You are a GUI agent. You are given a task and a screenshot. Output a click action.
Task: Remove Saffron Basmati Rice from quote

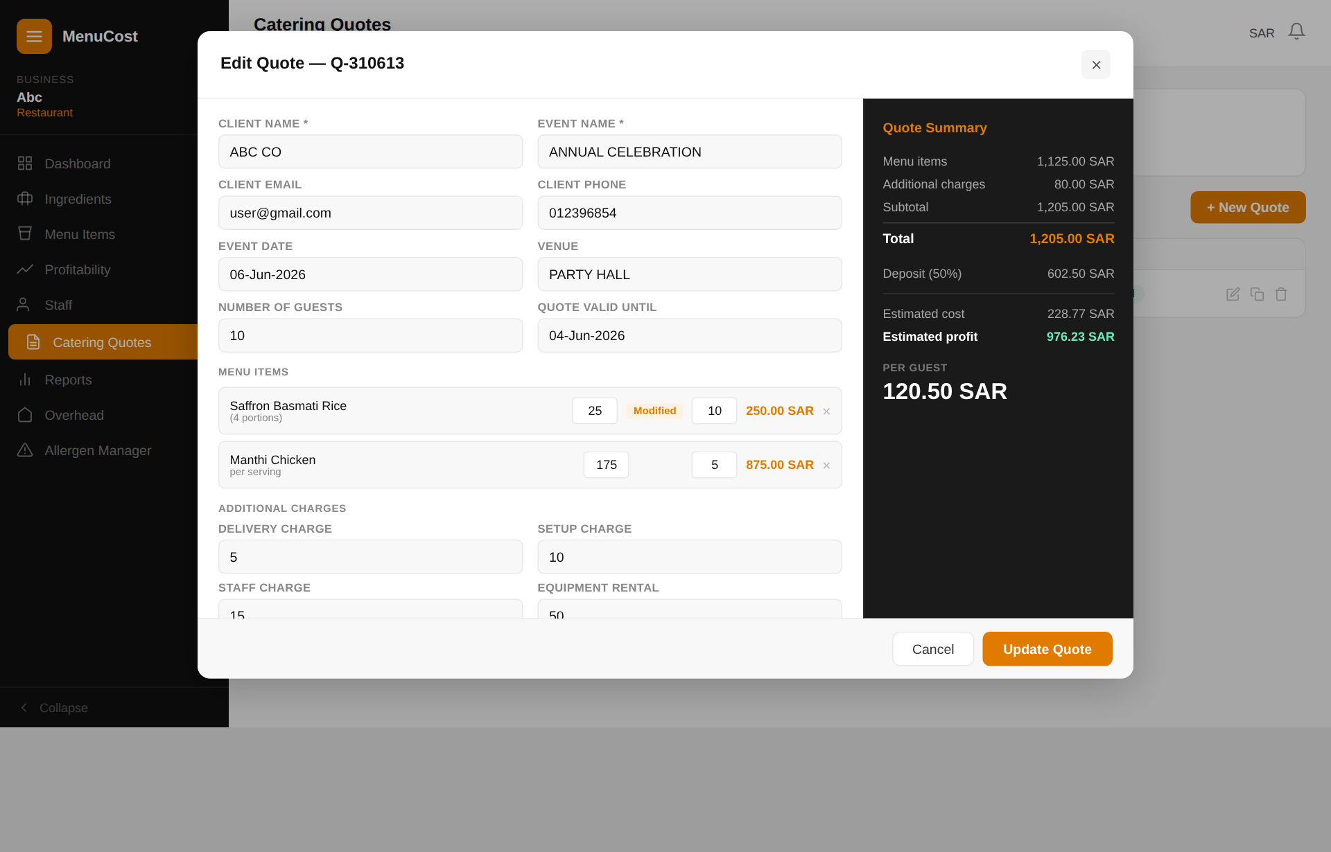(826, 411)
